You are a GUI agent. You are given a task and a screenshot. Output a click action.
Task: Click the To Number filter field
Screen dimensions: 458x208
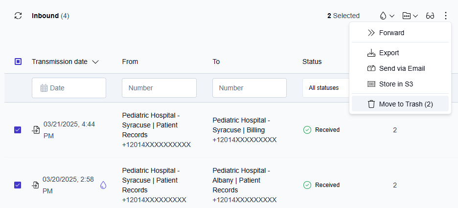tap(249, 88)
